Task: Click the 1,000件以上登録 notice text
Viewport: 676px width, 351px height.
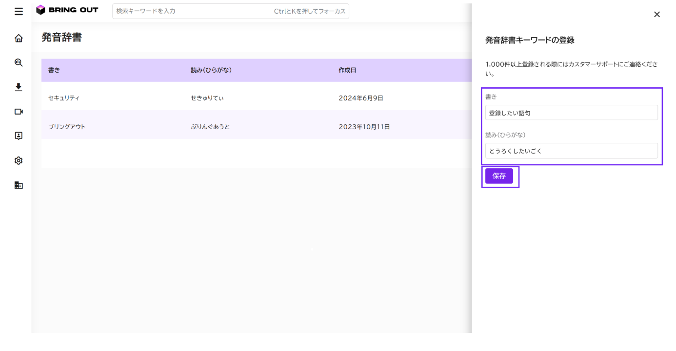Action: [x=571, y=69]
